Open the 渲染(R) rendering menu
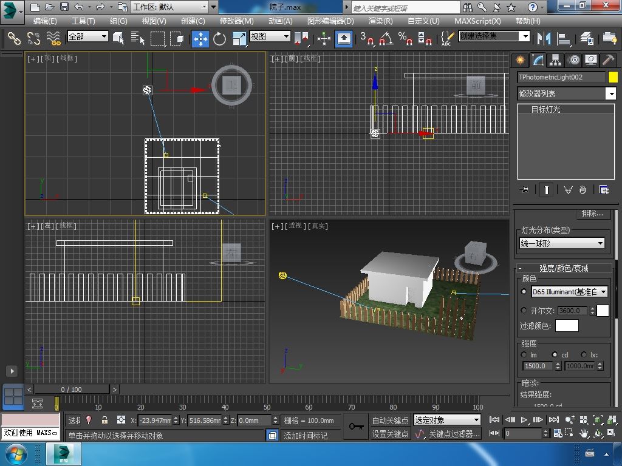 point(380,21)
